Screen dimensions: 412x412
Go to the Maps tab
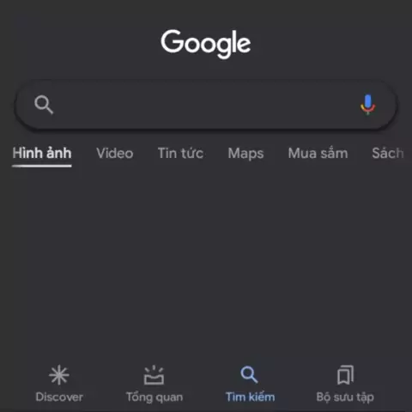point(245,154)
